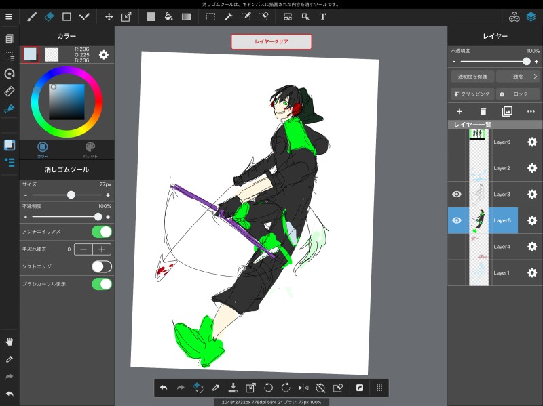Open Layer5 settings gear
Screen dimensions: 543x406
pyautogui.click(x=532, y=220)
